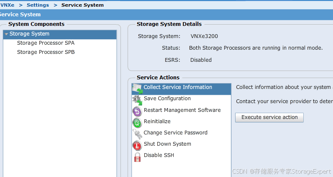
Task: Click Service System breadcrumb text
Action: coord(82,5)
